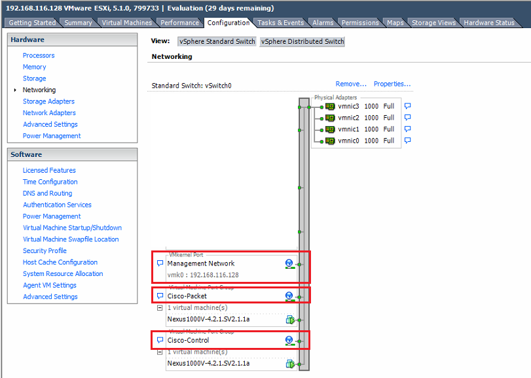The image size is (531, 378).
Task: Open the Licensed Features link
Action: point(49,171)
